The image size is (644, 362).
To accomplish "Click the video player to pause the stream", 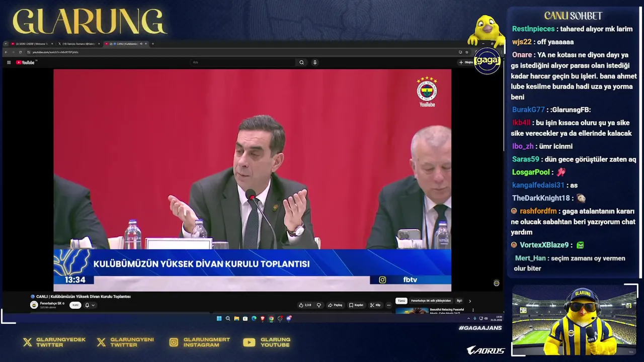I will pos(252,180).
